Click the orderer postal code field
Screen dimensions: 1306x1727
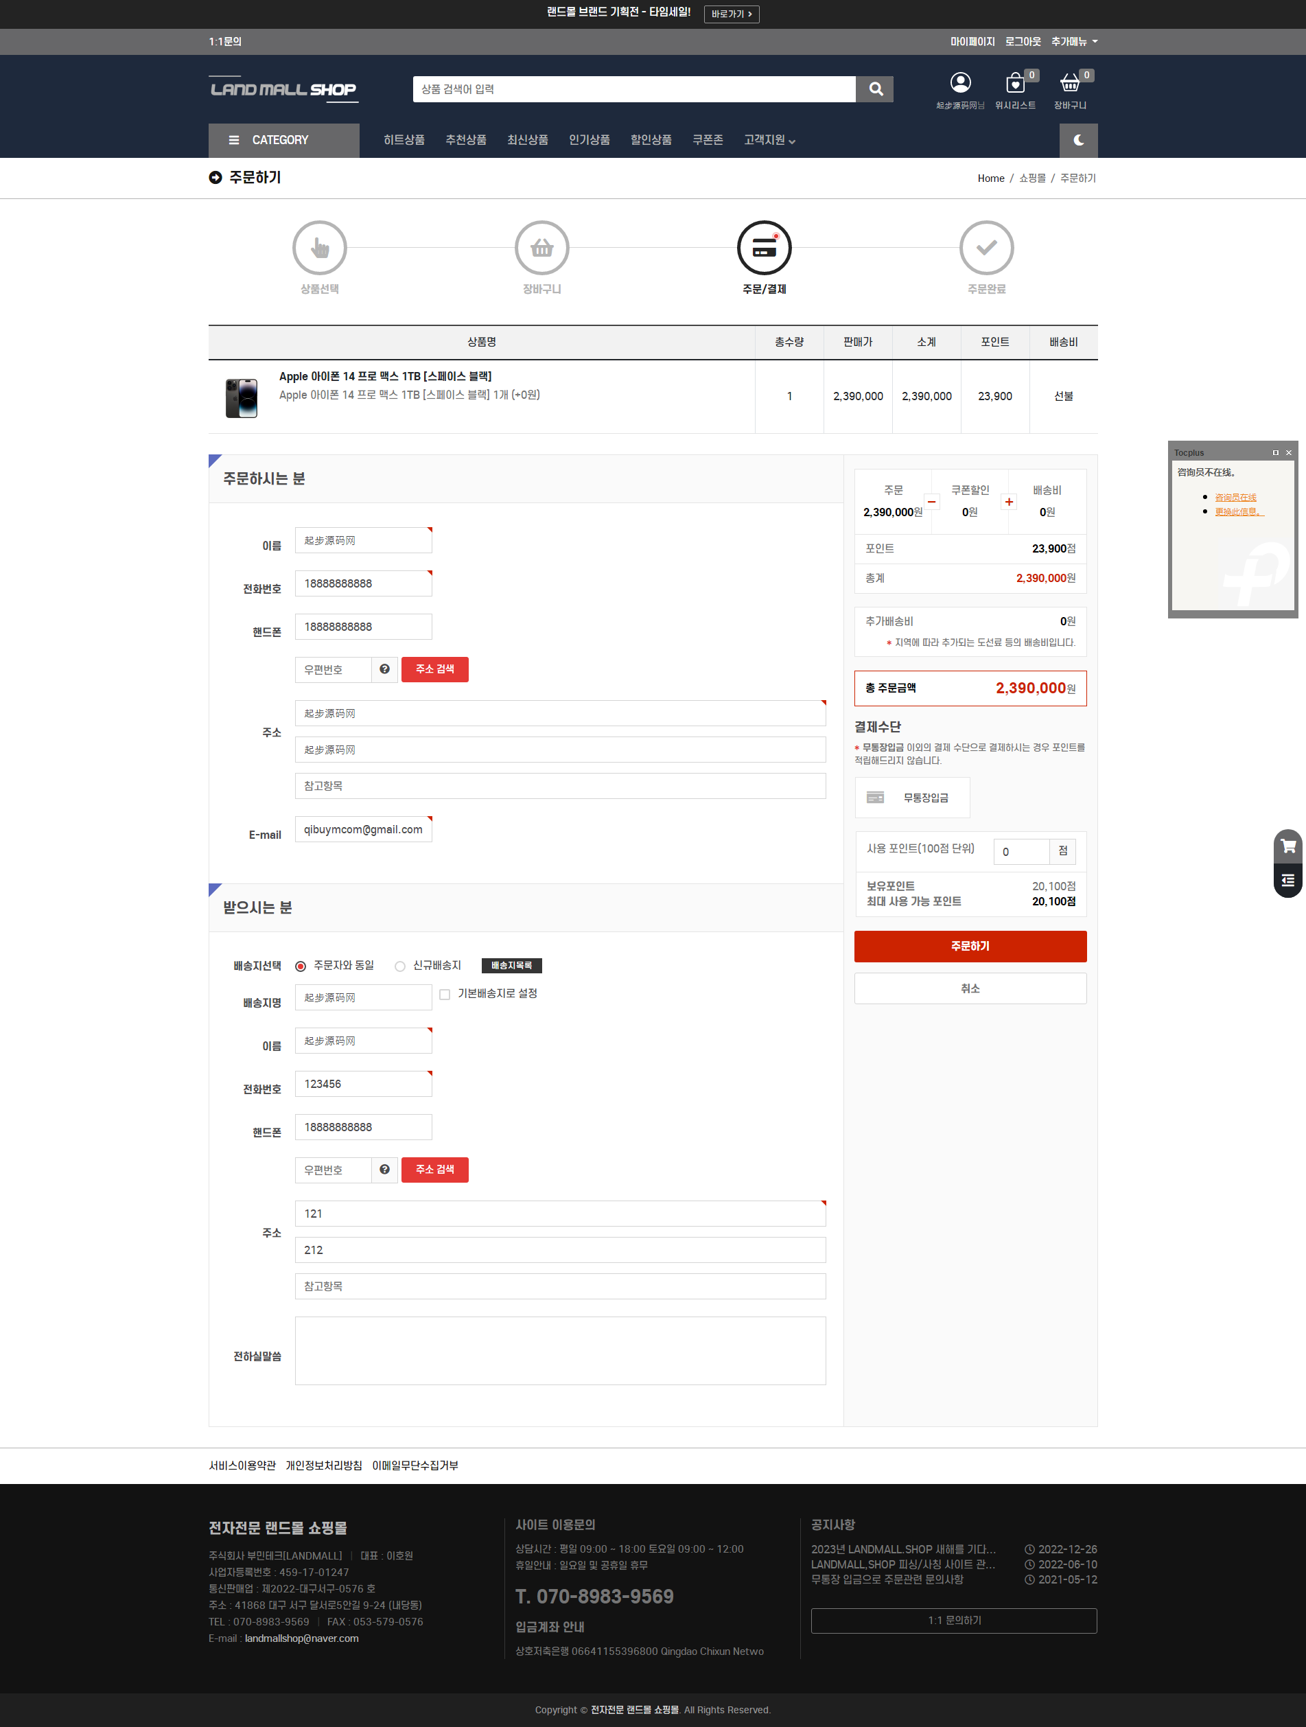(x=334, y=669)
